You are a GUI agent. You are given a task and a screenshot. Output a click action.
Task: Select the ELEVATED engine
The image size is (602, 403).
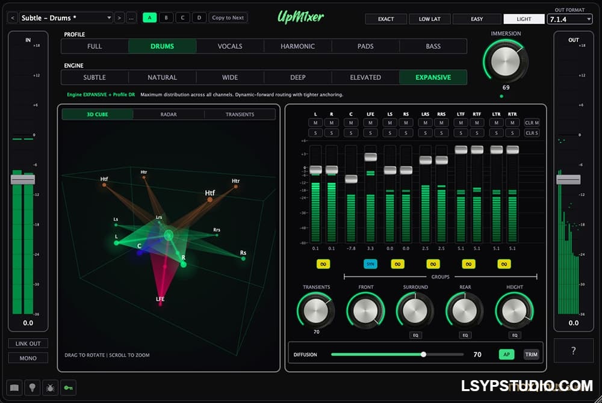365,77
